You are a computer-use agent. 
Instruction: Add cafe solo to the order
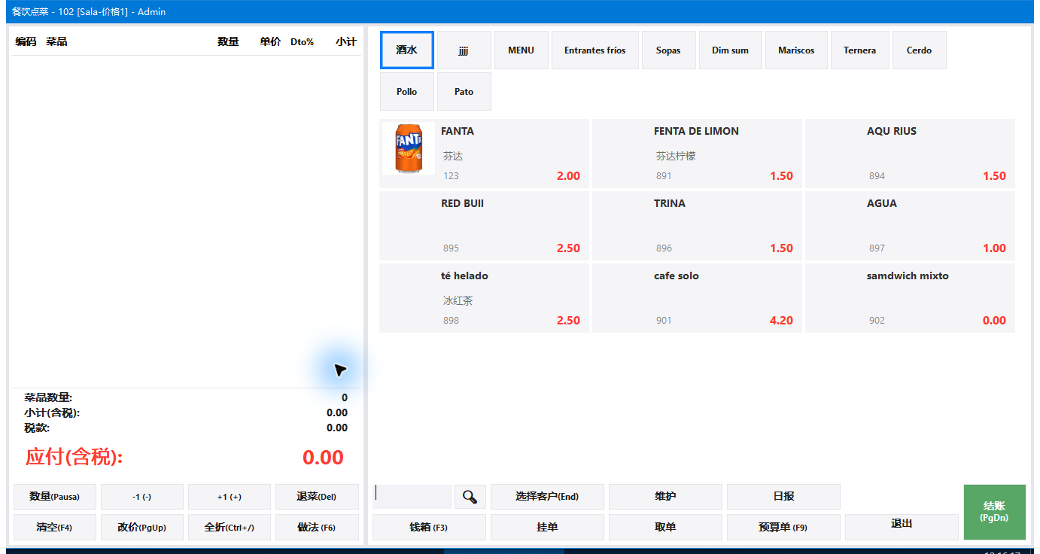point(697,298)
